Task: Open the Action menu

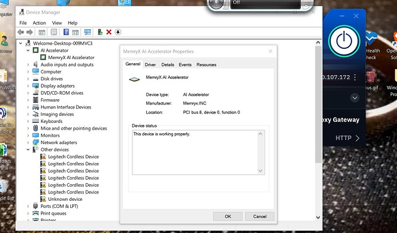Action: click(39, 23)
